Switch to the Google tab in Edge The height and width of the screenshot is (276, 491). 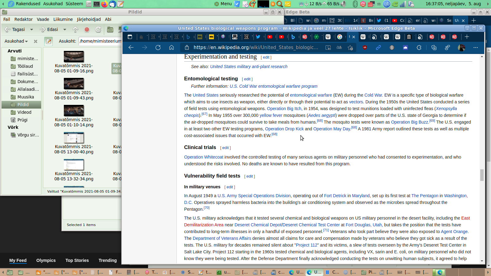click(340, 37)
